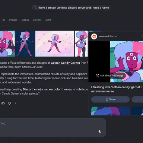Open the related dark blue image thumbnail
The height and width of the screenshot is (143, 143).
(x=137, y=111)
